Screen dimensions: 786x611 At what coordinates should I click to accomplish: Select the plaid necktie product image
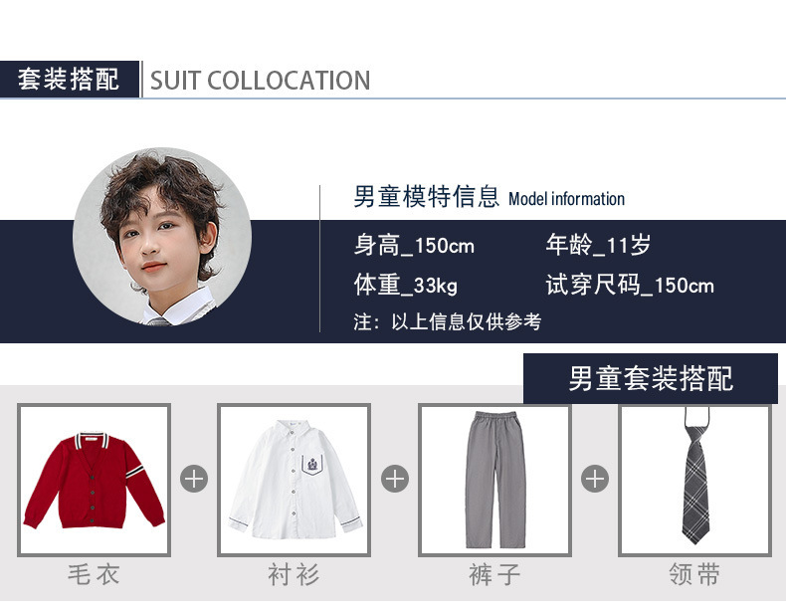[694, 480]
